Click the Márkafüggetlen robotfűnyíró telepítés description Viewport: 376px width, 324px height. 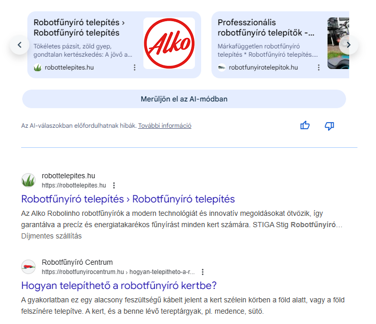click(x=268, y=50)
